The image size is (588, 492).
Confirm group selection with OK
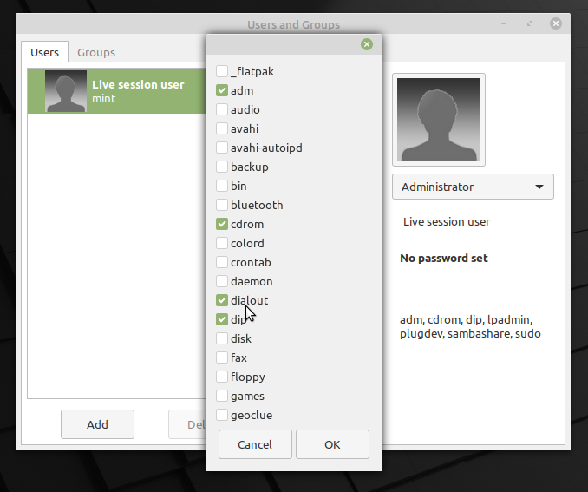coord(332,444)
